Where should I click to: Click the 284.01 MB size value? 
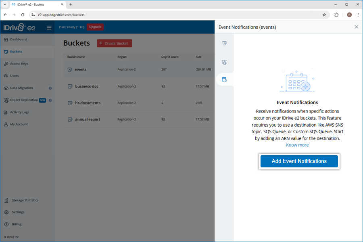(x=204, y=69)
